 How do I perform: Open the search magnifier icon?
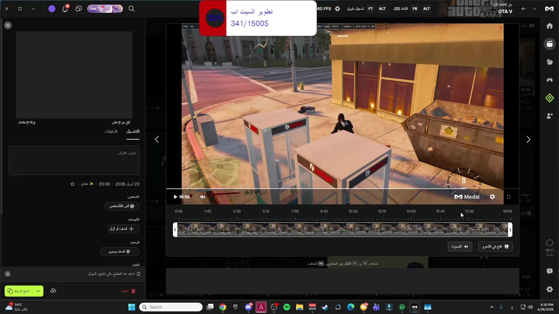click(131, 9)
